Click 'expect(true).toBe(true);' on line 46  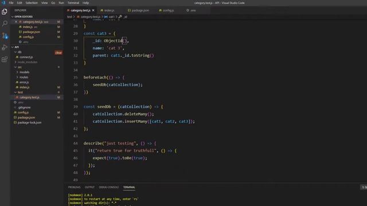(x=120, y=158)
